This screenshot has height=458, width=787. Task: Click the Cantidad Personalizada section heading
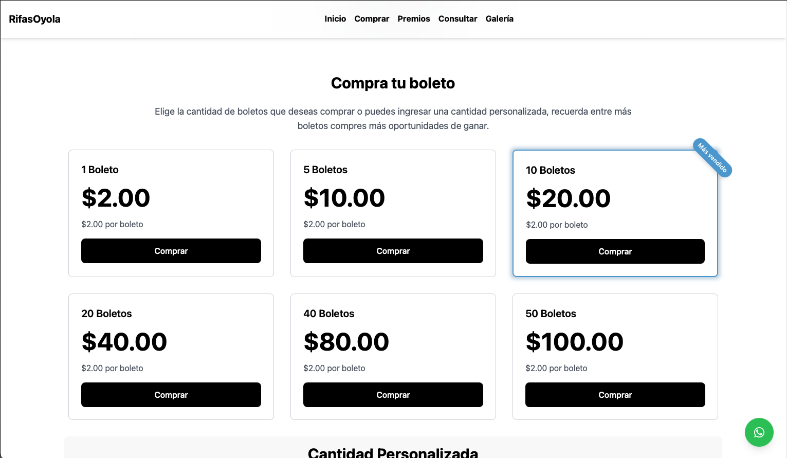click(393, 452)
